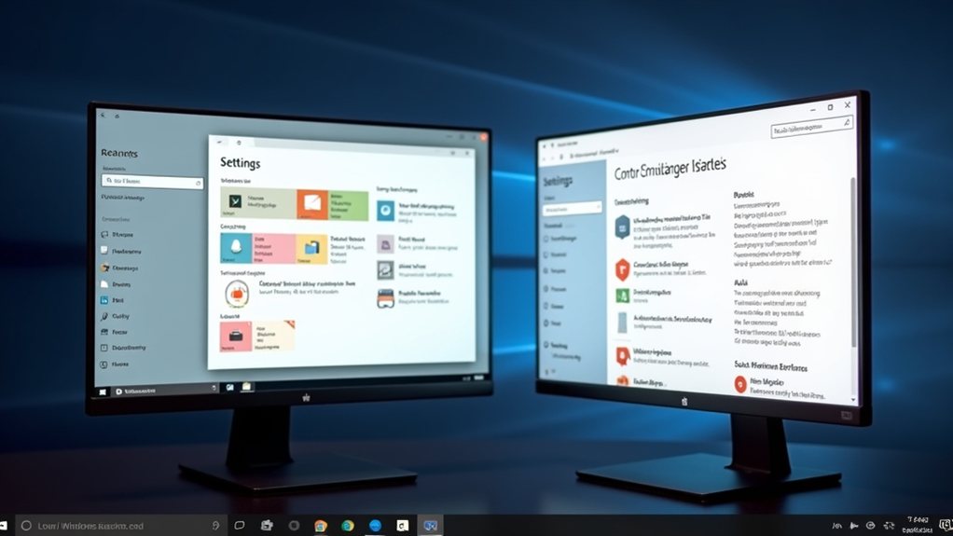Image resolution: width=953 pixels, height=536 pixels.
Task: Open the orange shield item on right monitor
Action: 623,269
